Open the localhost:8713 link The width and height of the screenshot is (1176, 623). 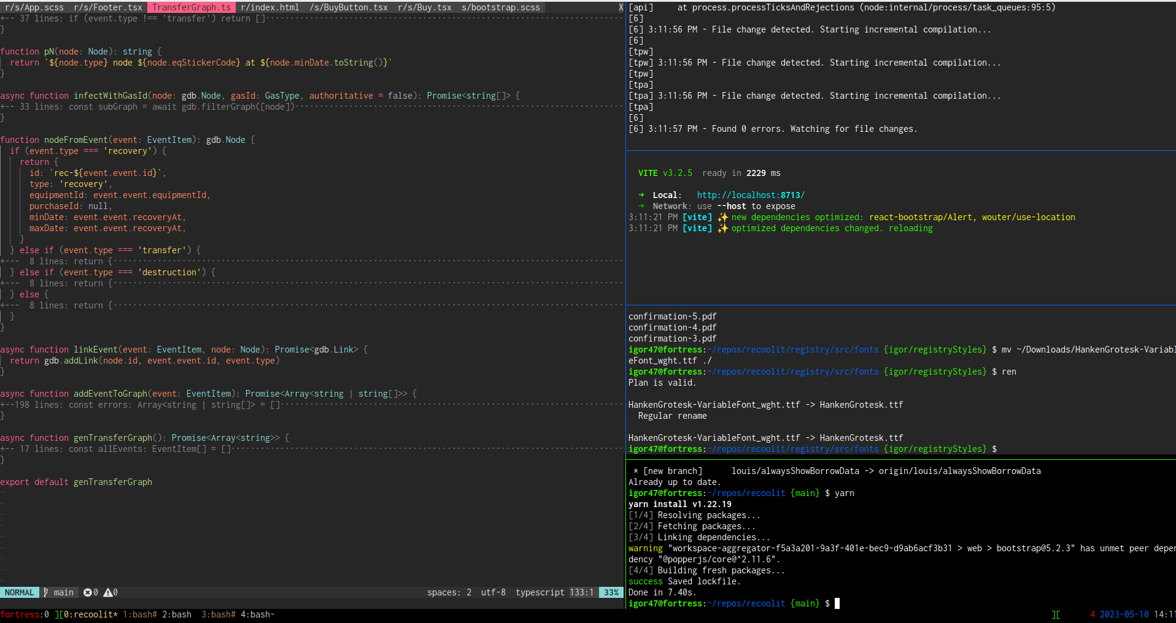(750, 195)
